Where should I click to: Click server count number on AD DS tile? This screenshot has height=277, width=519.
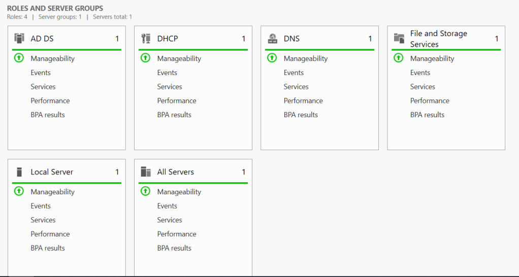(117, 39)
